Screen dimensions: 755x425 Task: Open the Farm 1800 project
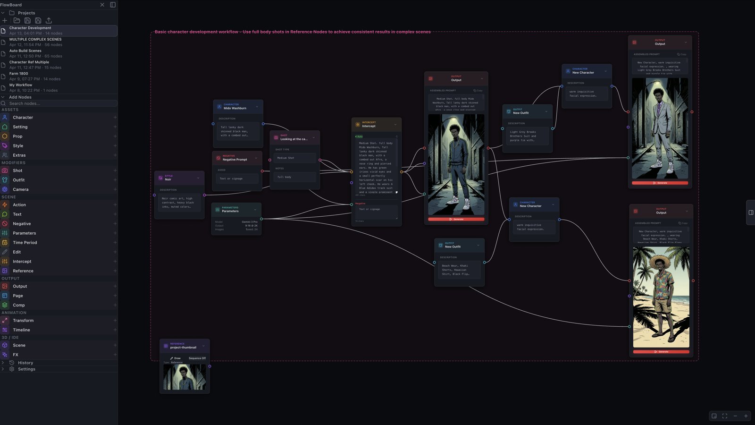pos(59,76)
